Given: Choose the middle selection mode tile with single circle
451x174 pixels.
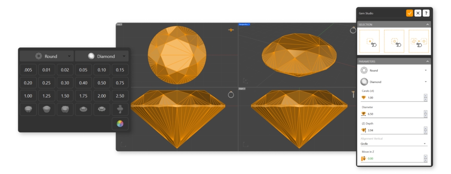Looking at the screenshot, I should pyautogui.click(x=394, y=41).
